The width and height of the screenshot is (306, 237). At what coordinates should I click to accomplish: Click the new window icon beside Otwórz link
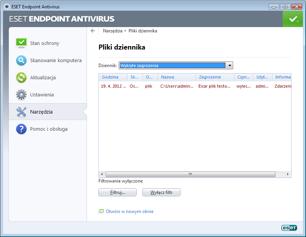pos(101,211)
